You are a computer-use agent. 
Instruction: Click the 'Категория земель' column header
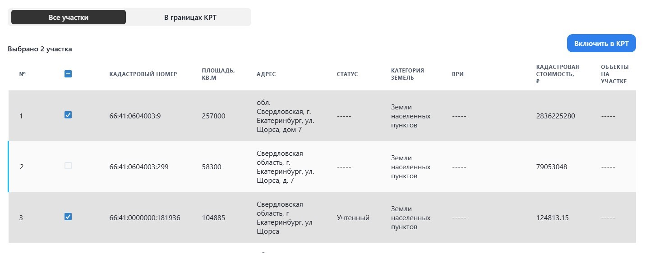(407, 74)
